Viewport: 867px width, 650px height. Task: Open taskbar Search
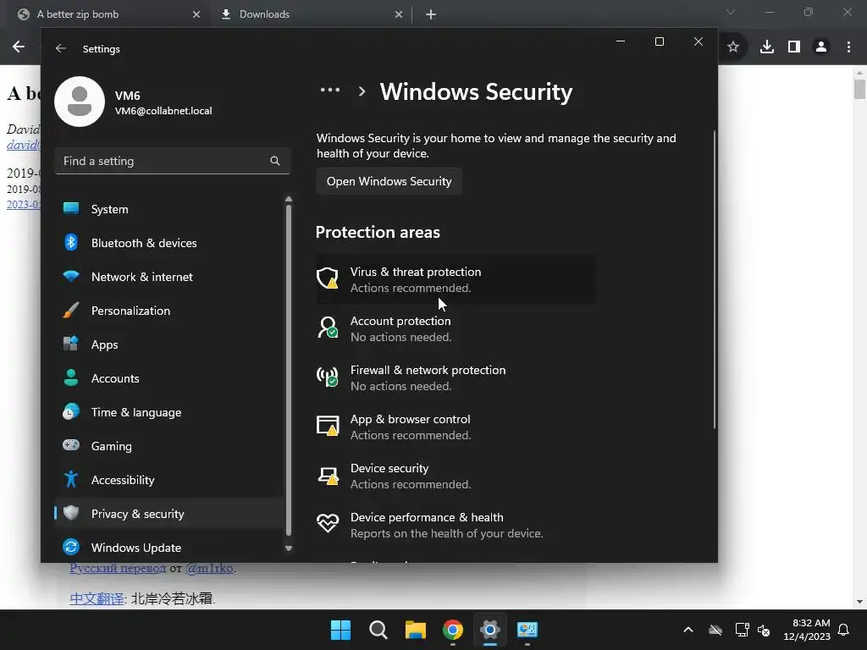(378, 630)
